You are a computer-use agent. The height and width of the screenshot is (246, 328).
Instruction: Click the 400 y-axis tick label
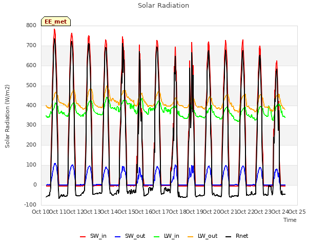[31, 105]
